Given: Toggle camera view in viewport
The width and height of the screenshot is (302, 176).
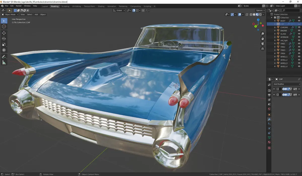Looking at the screenshot, I should point(262,44).
